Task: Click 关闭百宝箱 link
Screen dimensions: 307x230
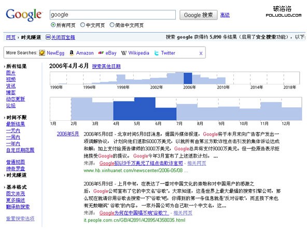Action: (63, 37)
